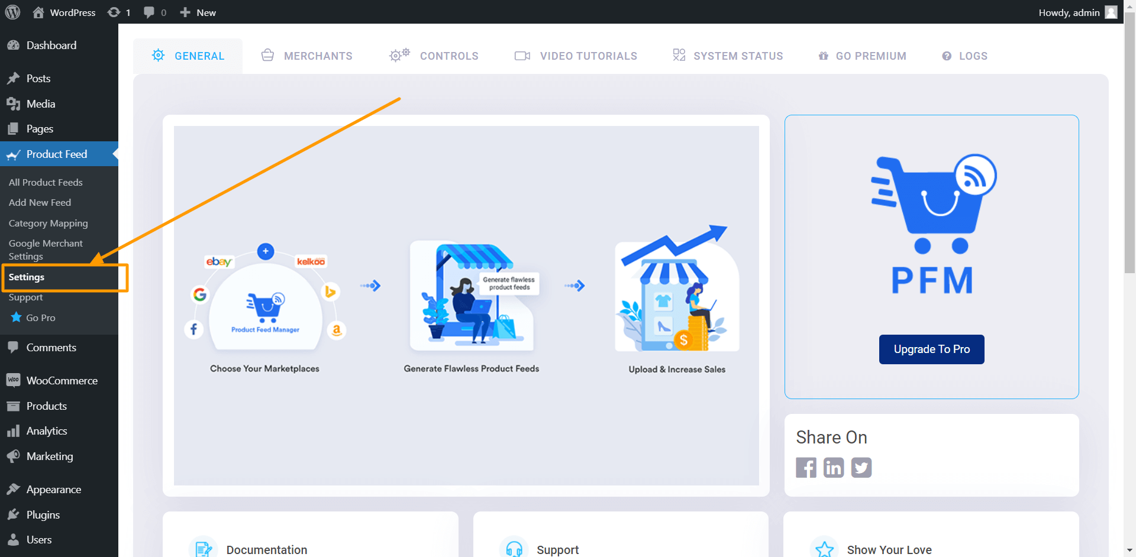Image resolution: width=1136 pixels, height=557 pixels.
Task: Click the Documentation card heading
Action: point(267,550)
